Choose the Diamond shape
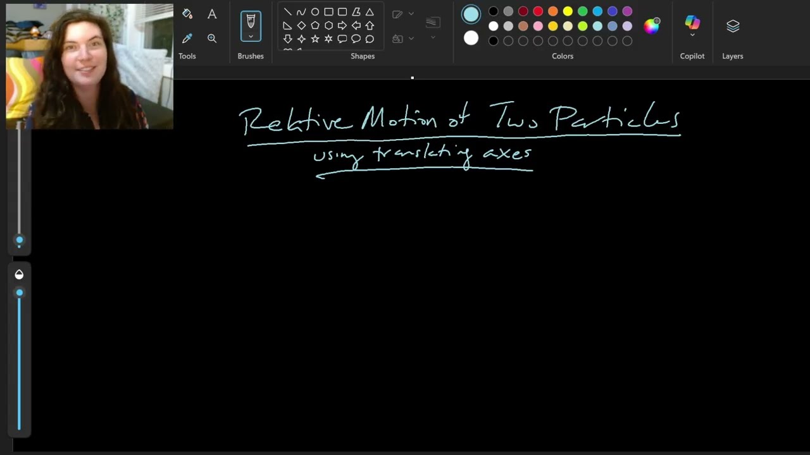This screenshot has height=455, width=810. coord(301,25)
